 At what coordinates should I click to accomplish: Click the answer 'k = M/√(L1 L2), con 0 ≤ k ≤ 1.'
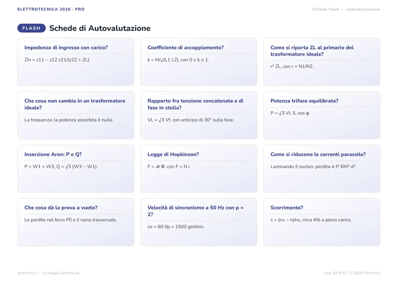[x=178, y=60]
